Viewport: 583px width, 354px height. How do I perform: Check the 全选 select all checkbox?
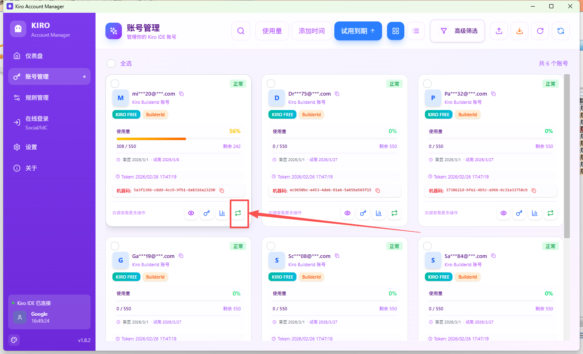[x=111, y=63]
